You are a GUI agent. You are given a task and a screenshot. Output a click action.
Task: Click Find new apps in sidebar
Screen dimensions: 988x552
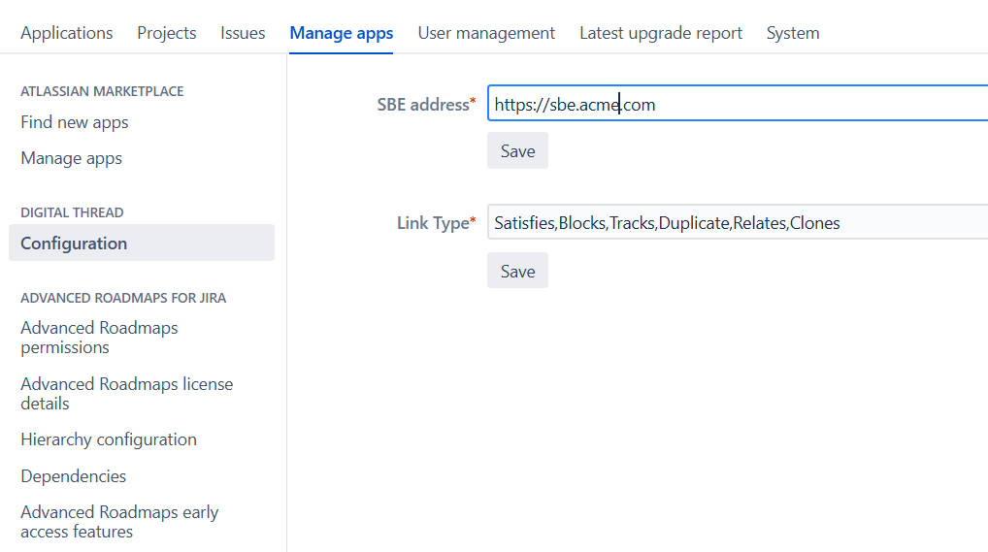75,122
